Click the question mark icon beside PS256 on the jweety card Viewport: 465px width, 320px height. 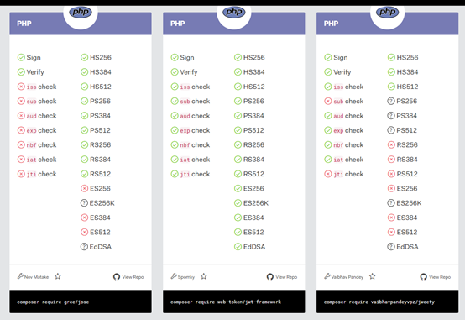click(x=391, y=102)
